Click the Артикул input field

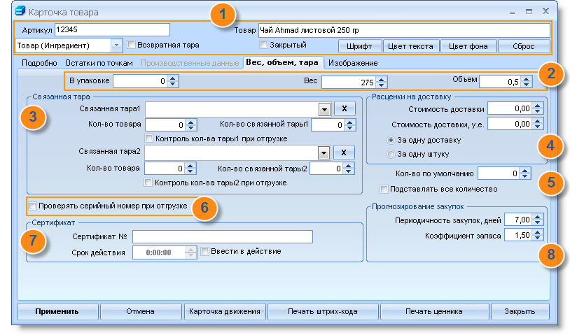click(112, 29)
